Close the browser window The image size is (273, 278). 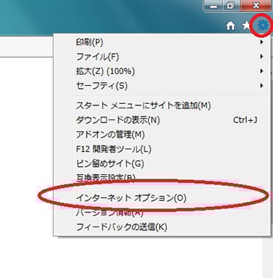pyautogui.click(x=256, y=5)
